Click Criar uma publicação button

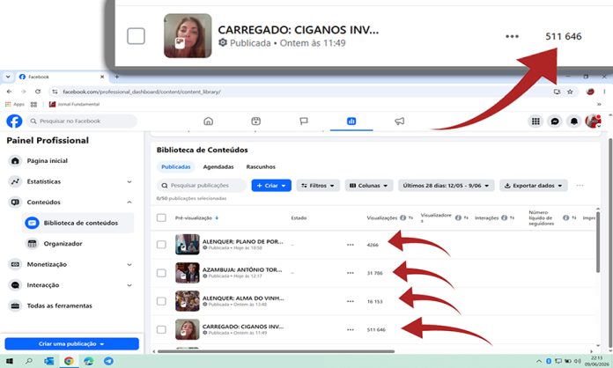pos(71,343)
